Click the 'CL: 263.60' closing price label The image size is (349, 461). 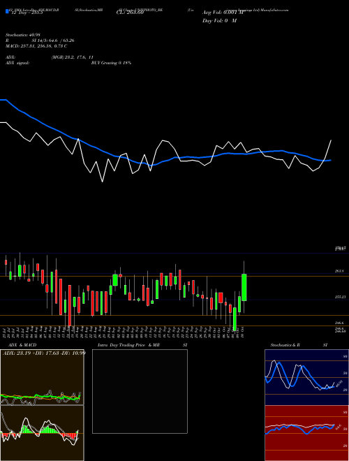(x=130, y=13)
